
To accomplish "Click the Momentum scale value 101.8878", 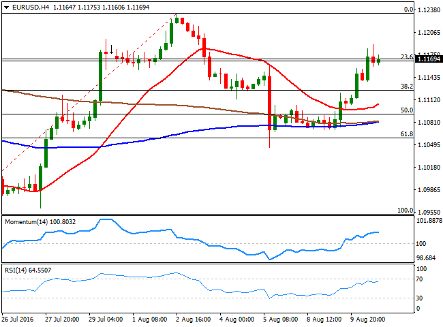I will (429, 221).
